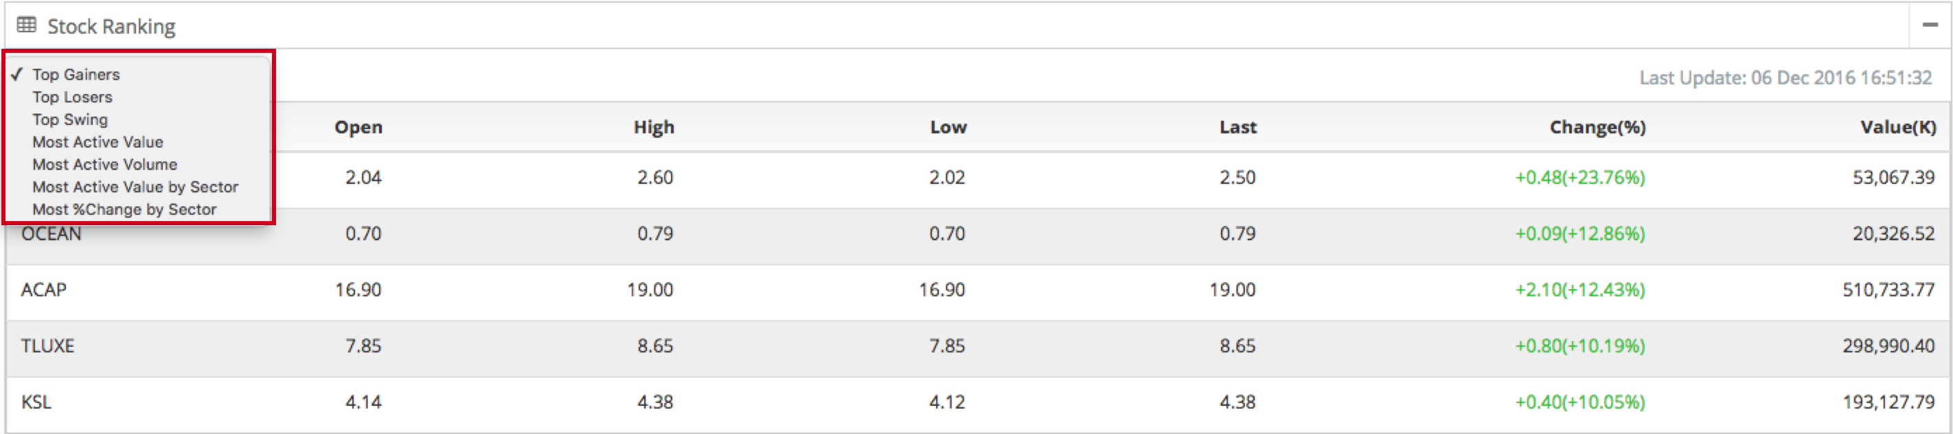1953x434 pixels.
Task: Choose Most %Change by Sector
Action: click(124, 209)
